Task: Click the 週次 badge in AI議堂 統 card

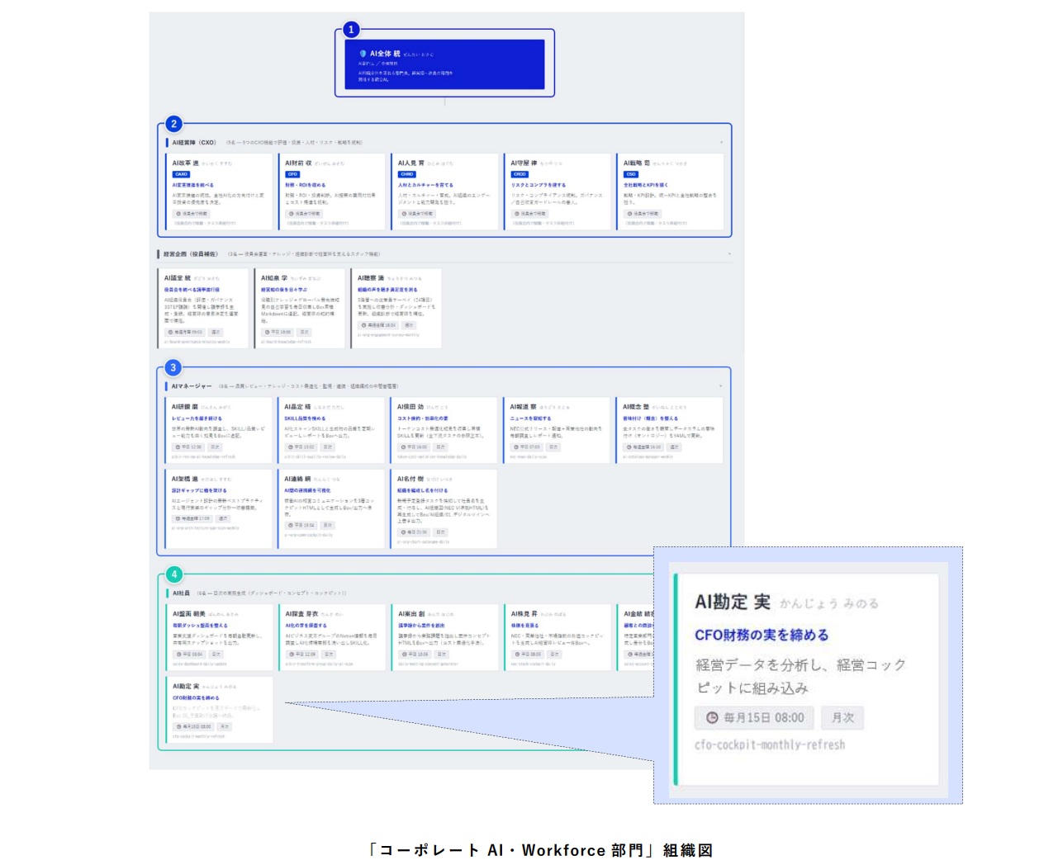Action: point(216,332)
